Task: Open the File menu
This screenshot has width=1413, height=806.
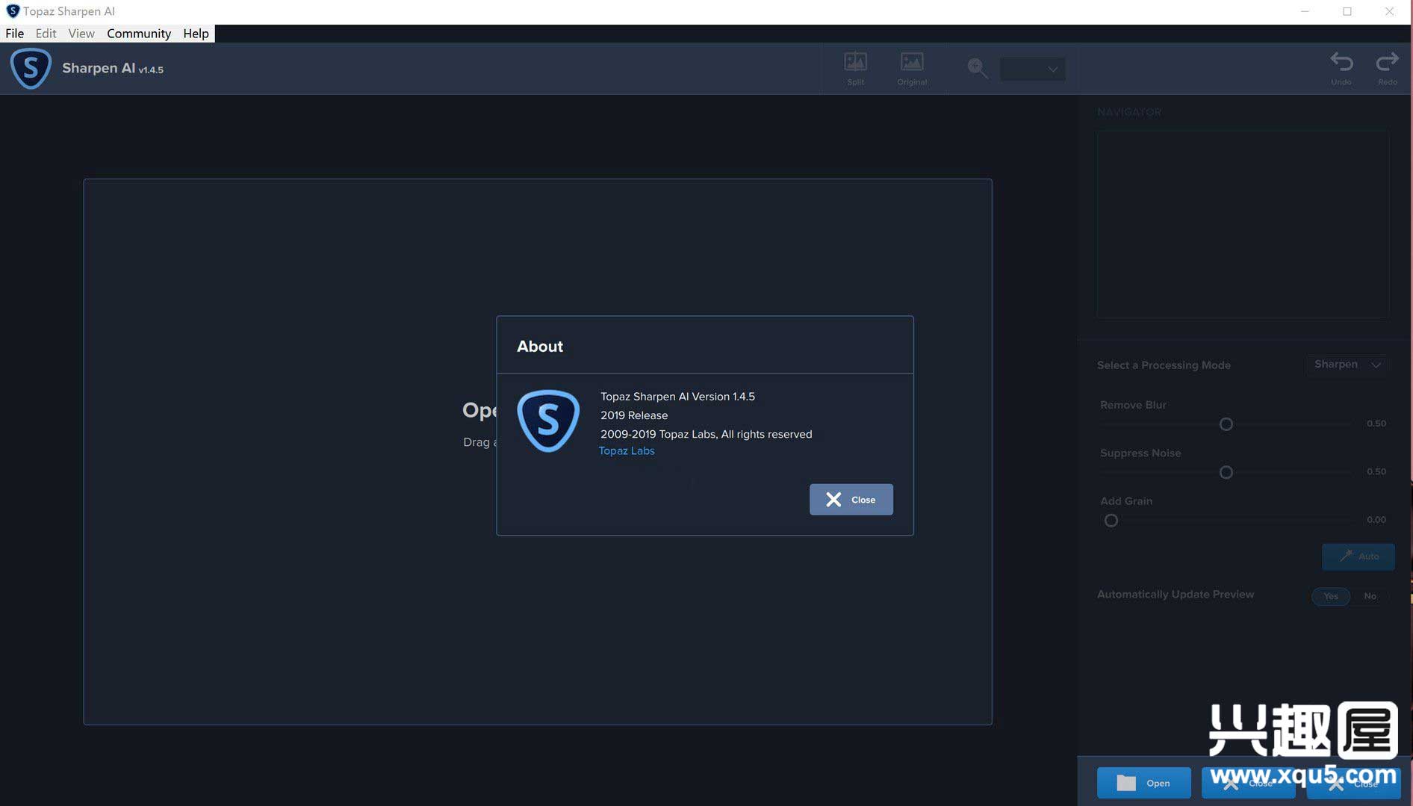Action: click(x=14, y=33)
